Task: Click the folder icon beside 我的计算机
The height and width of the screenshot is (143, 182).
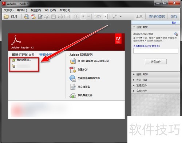Action: [13, 60]
